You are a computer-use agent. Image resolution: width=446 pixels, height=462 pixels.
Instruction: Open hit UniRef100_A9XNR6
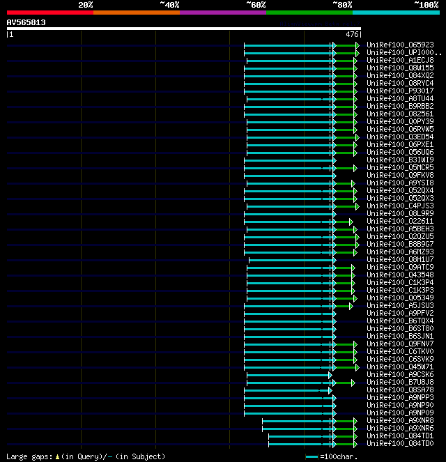400,428
